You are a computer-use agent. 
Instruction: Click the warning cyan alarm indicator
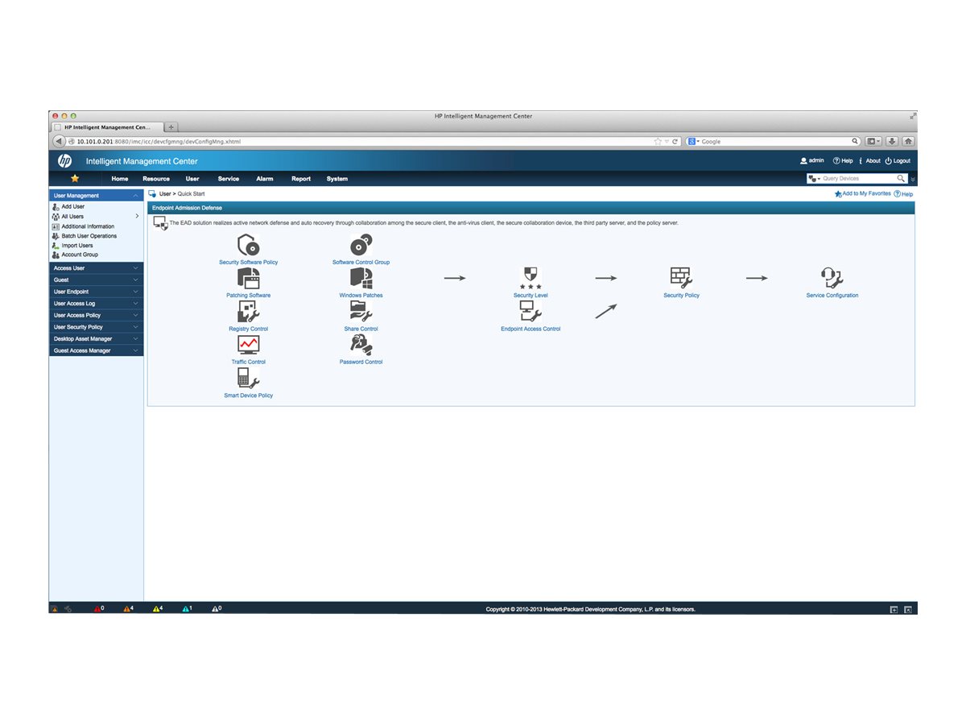187,609
